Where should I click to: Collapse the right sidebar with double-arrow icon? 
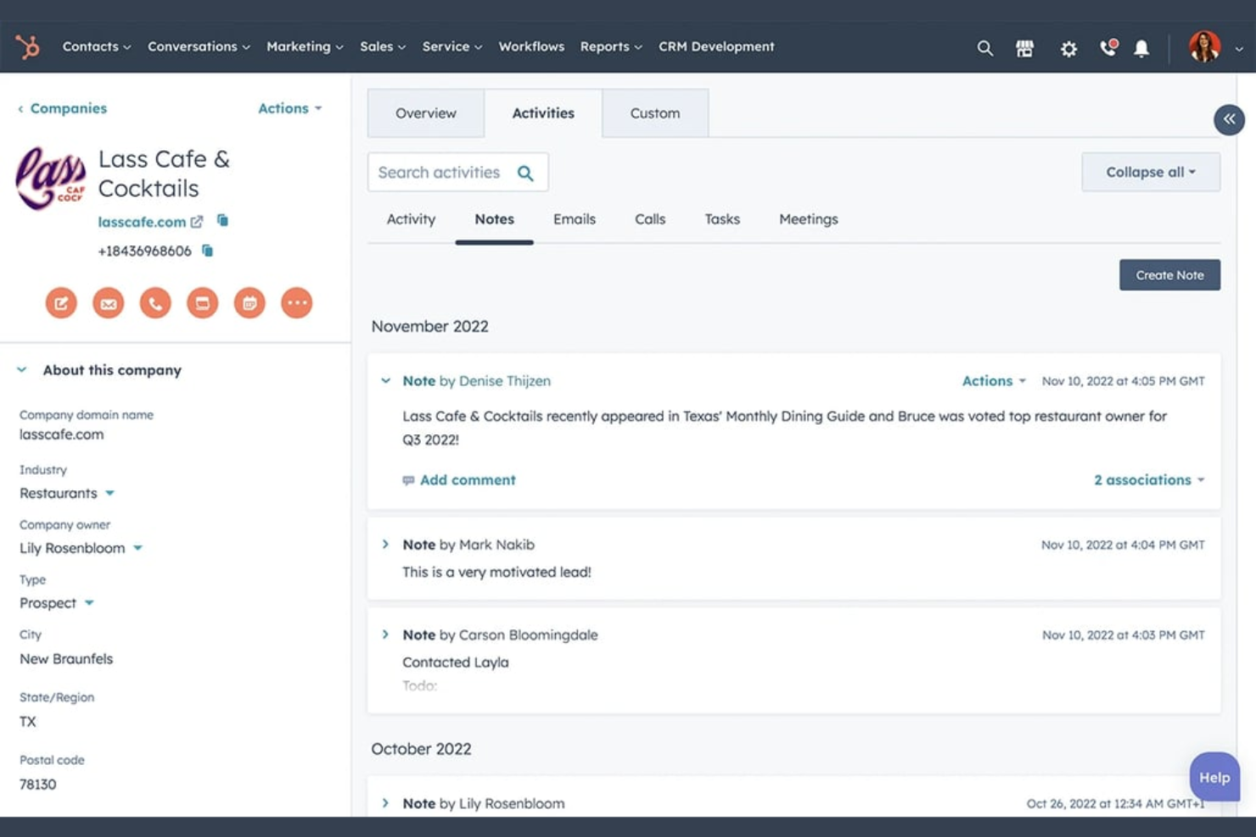(1229, 120)
